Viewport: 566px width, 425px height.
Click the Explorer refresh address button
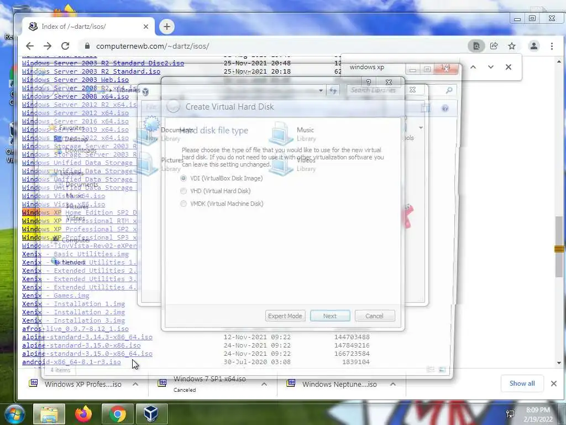[332, 90]
